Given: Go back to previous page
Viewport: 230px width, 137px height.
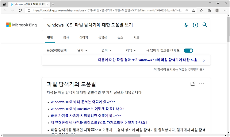Looking at the screenshot, I should pos(5,10).
